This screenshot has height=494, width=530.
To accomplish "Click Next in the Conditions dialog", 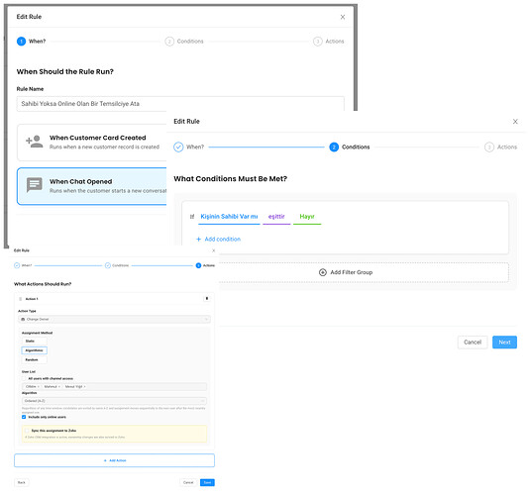I will click(x=504, y=343).
